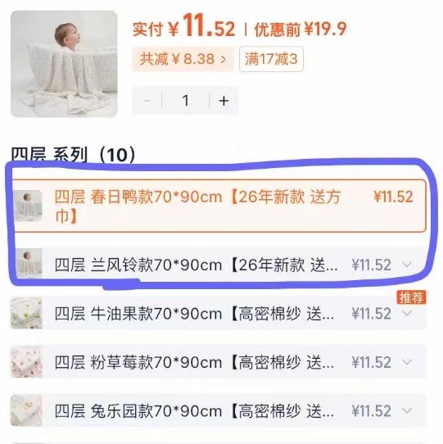View the 牛油果款 pattern thumbnail
This screenshot has width=443, height=444.
pos(26,313)
